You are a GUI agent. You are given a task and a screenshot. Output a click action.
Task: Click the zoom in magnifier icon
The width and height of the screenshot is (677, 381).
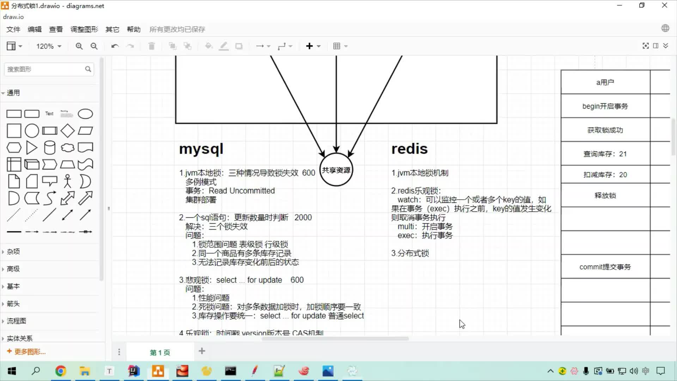tap(79, 46)
